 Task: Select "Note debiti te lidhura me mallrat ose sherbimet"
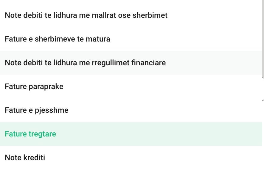point(86,15)
